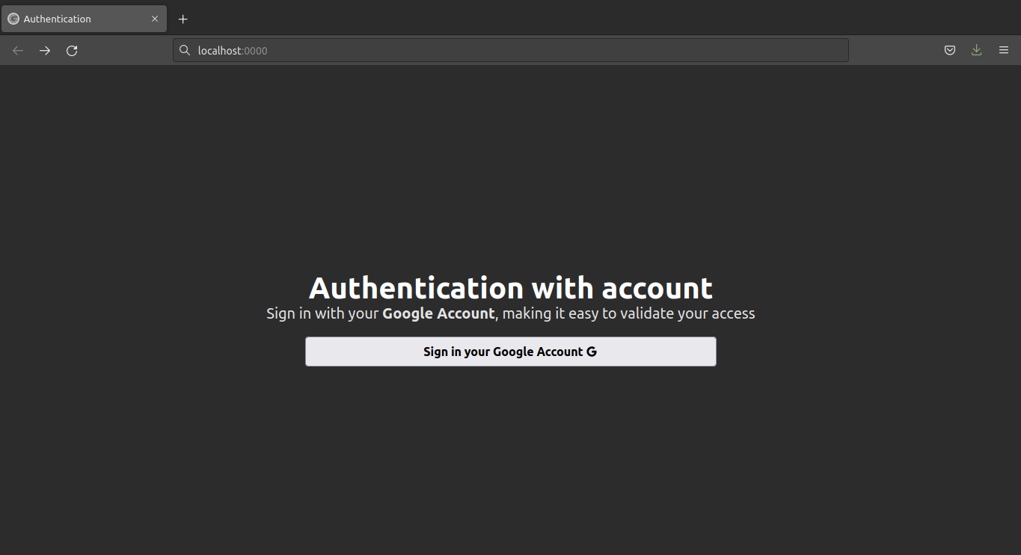The width and height of the screenshot is (1021, 555).
Task: Click the site favicon on the Authentication tab
Action: 13,18
